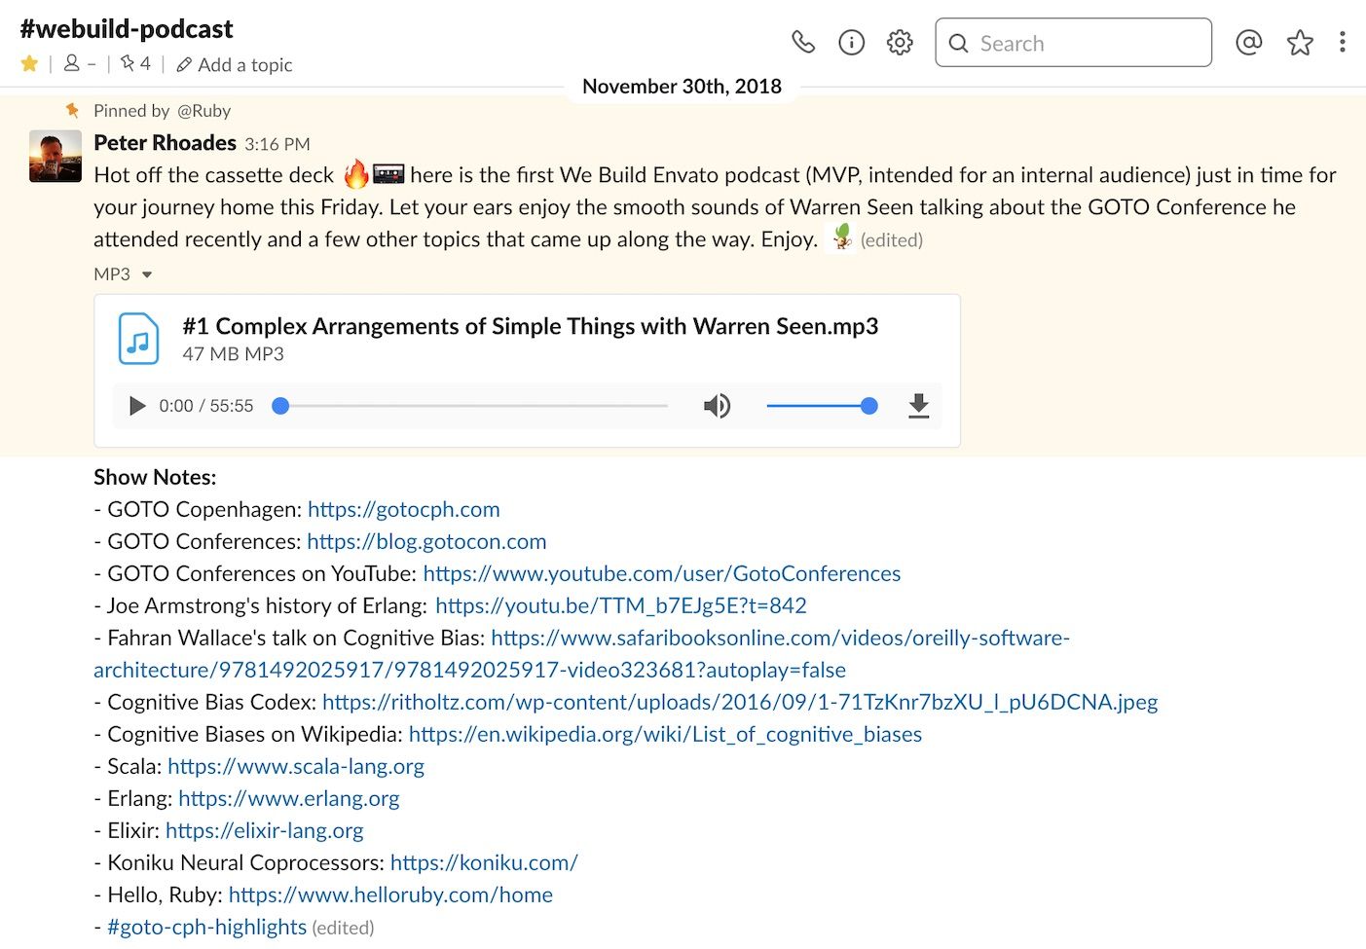The width and height of the screenshot is (1366, 949).
Task: Click the cassette tape emoji
Action: point(388,174)
